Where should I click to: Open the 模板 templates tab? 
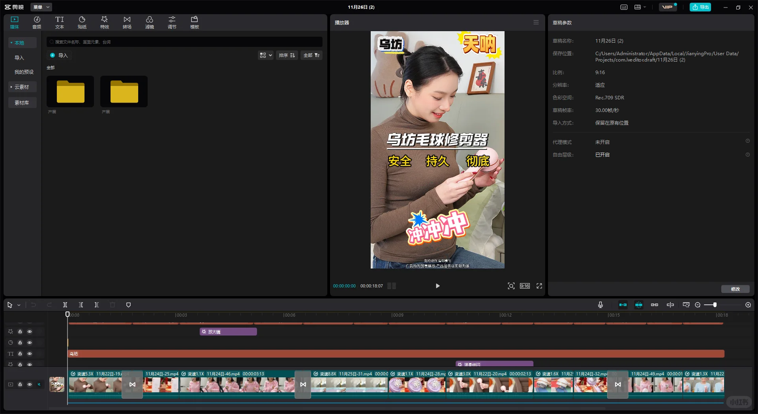click(x=195, y=22)
